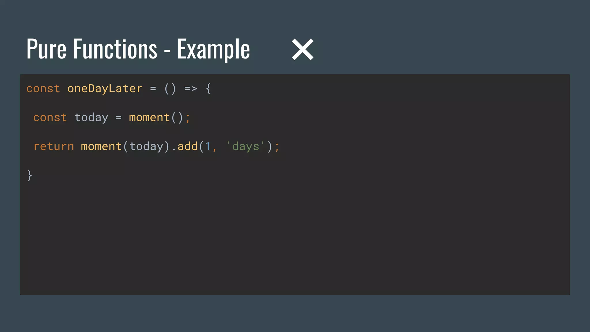The image size is (590, 332).
Task: Click the opening curly brace
Action: click(208, 88)
